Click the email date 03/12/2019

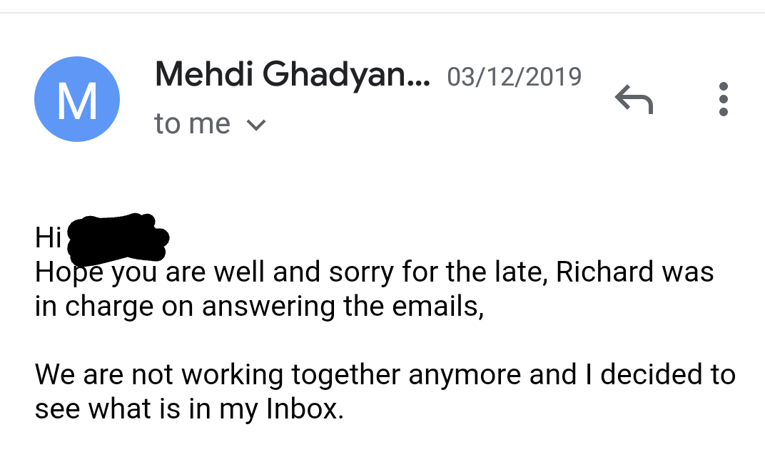click(514, 76)
